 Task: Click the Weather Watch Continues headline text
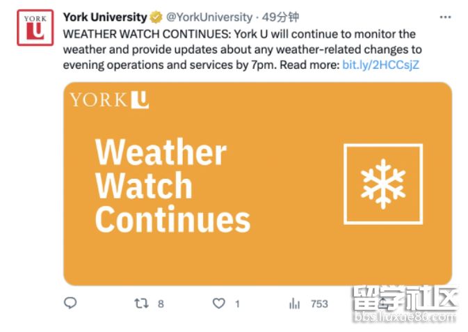tap(172, 185)
